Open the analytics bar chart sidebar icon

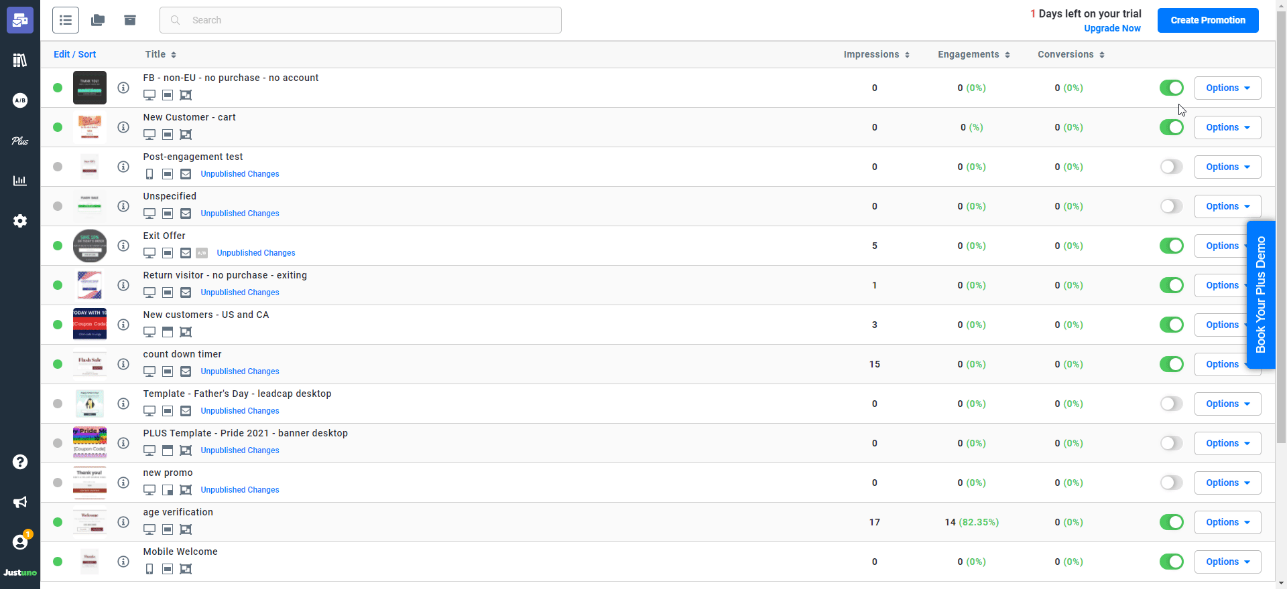pyautogui.click(x=20, y=181)
